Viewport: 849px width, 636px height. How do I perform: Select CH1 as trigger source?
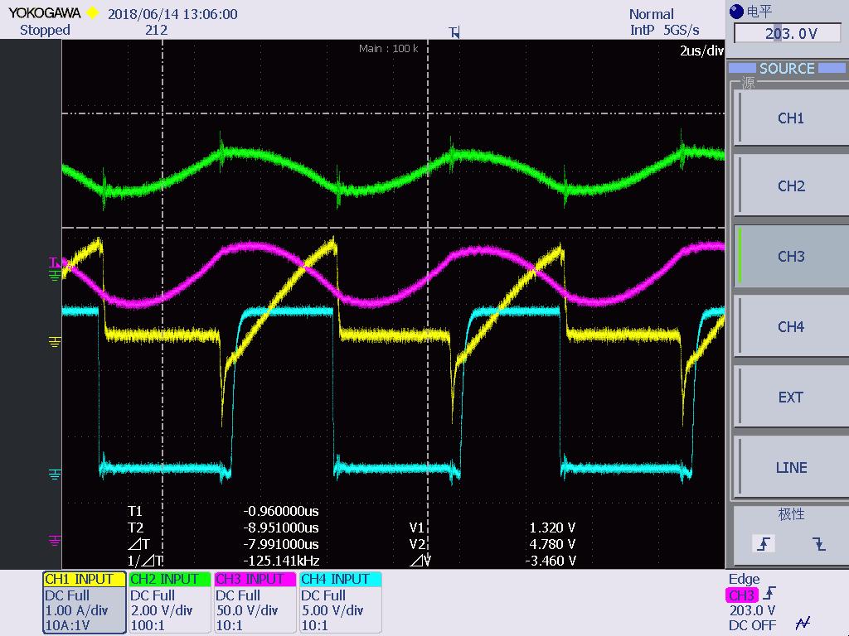(x=791, y=118)
